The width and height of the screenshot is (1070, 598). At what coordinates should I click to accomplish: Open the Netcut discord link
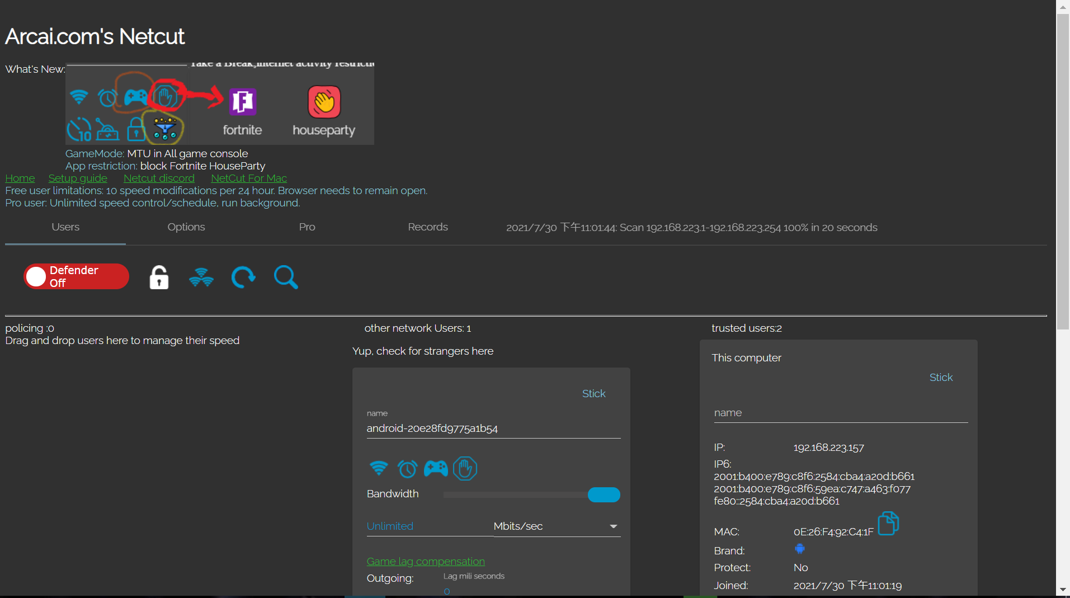coord(159,178)
